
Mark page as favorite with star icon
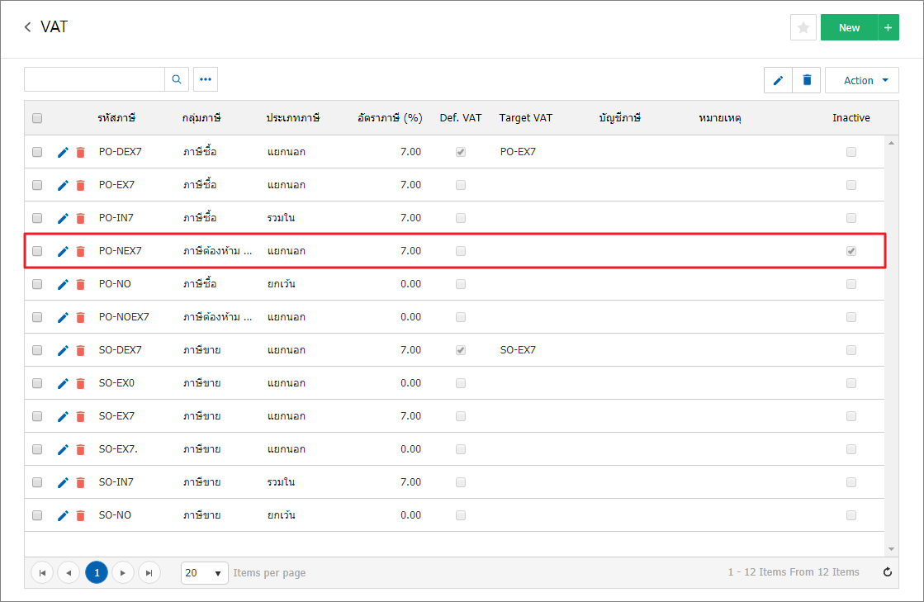tap(803, 28)
